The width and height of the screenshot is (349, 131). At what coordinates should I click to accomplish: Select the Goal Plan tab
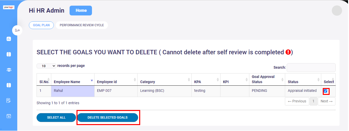(x=41, y=25)
